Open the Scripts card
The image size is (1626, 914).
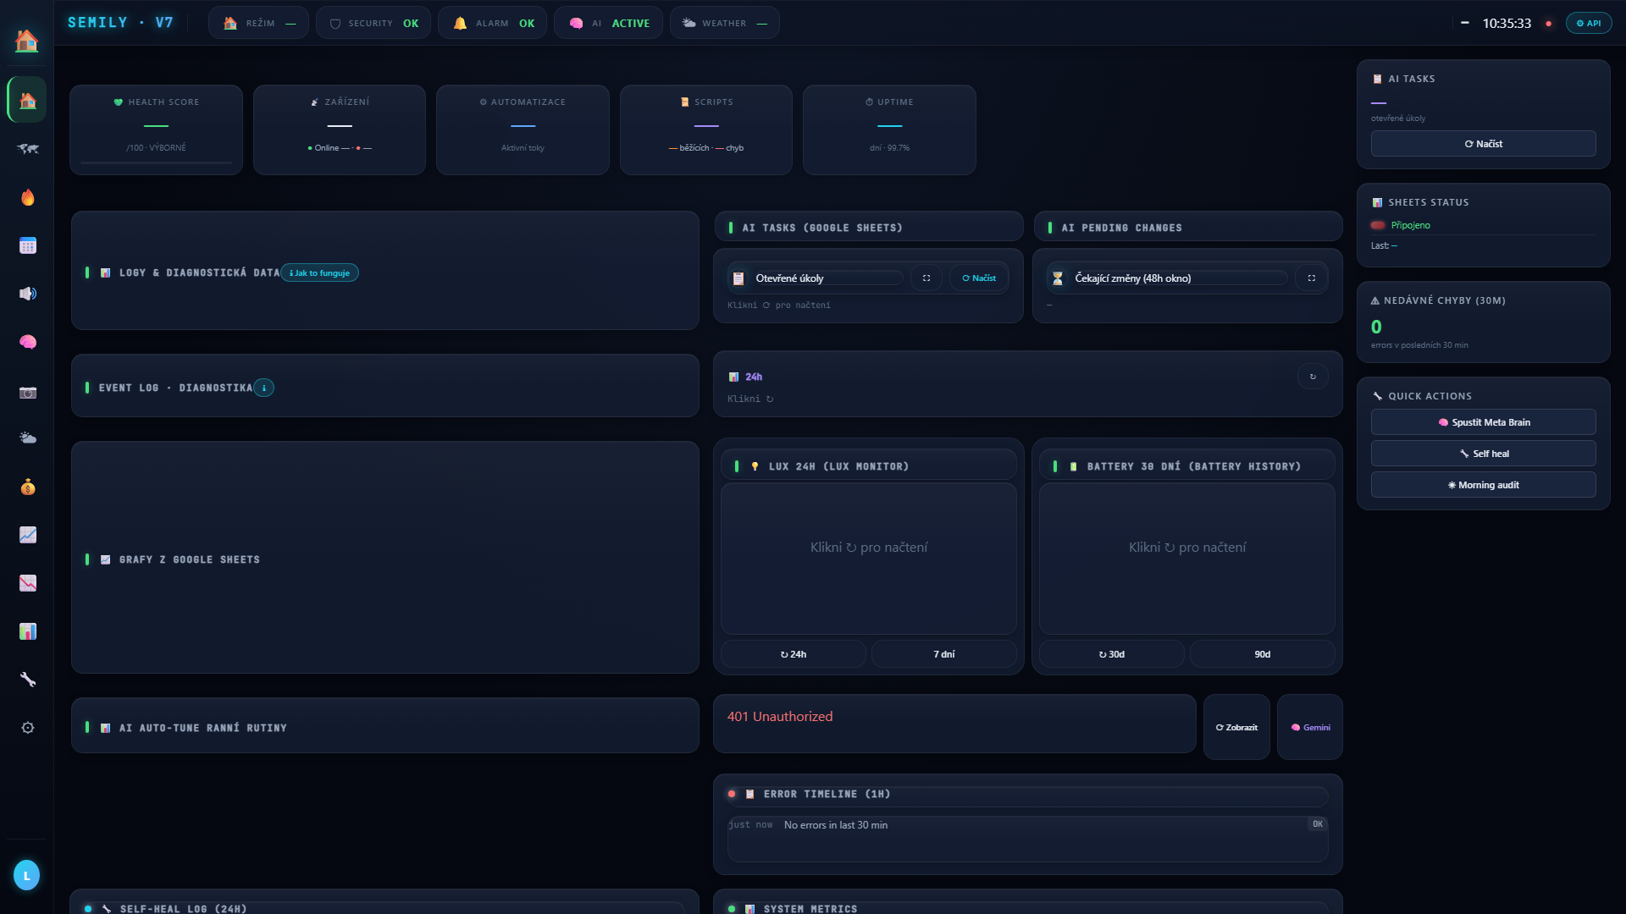[706, 129]
